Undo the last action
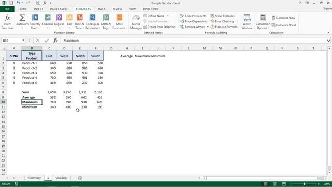 pyautogui.click(x=19, y=3)
